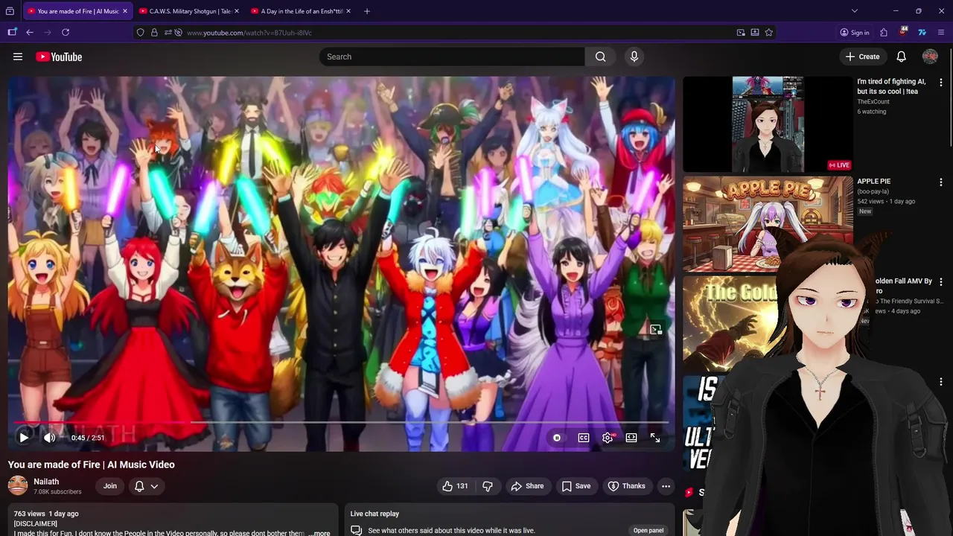Expand the subscription notification bell dropdown

pyautogui.click(x=146, y=486)
